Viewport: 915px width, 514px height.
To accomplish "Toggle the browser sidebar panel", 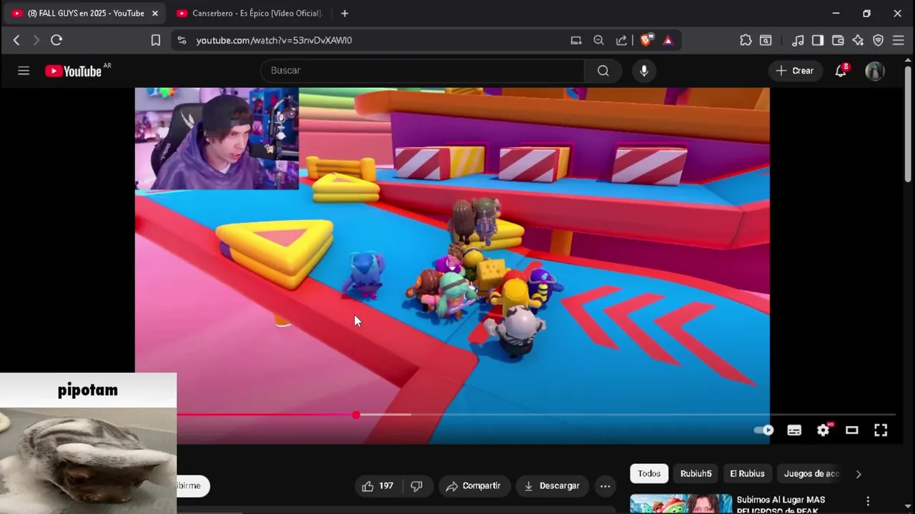I will pyautogui.click(x=818, y=40).
